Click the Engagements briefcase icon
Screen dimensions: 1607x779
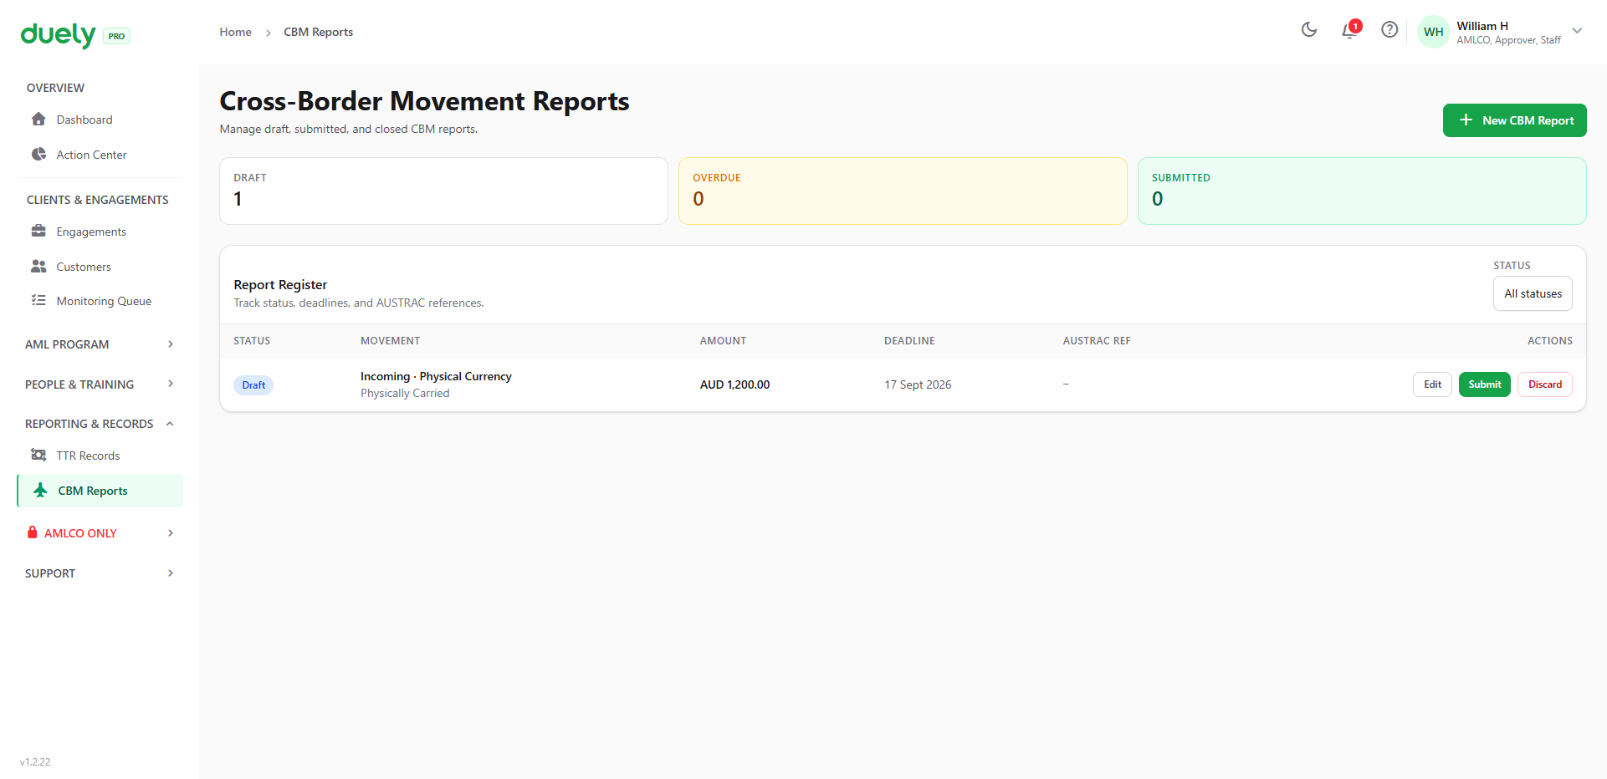pos(38,231)
